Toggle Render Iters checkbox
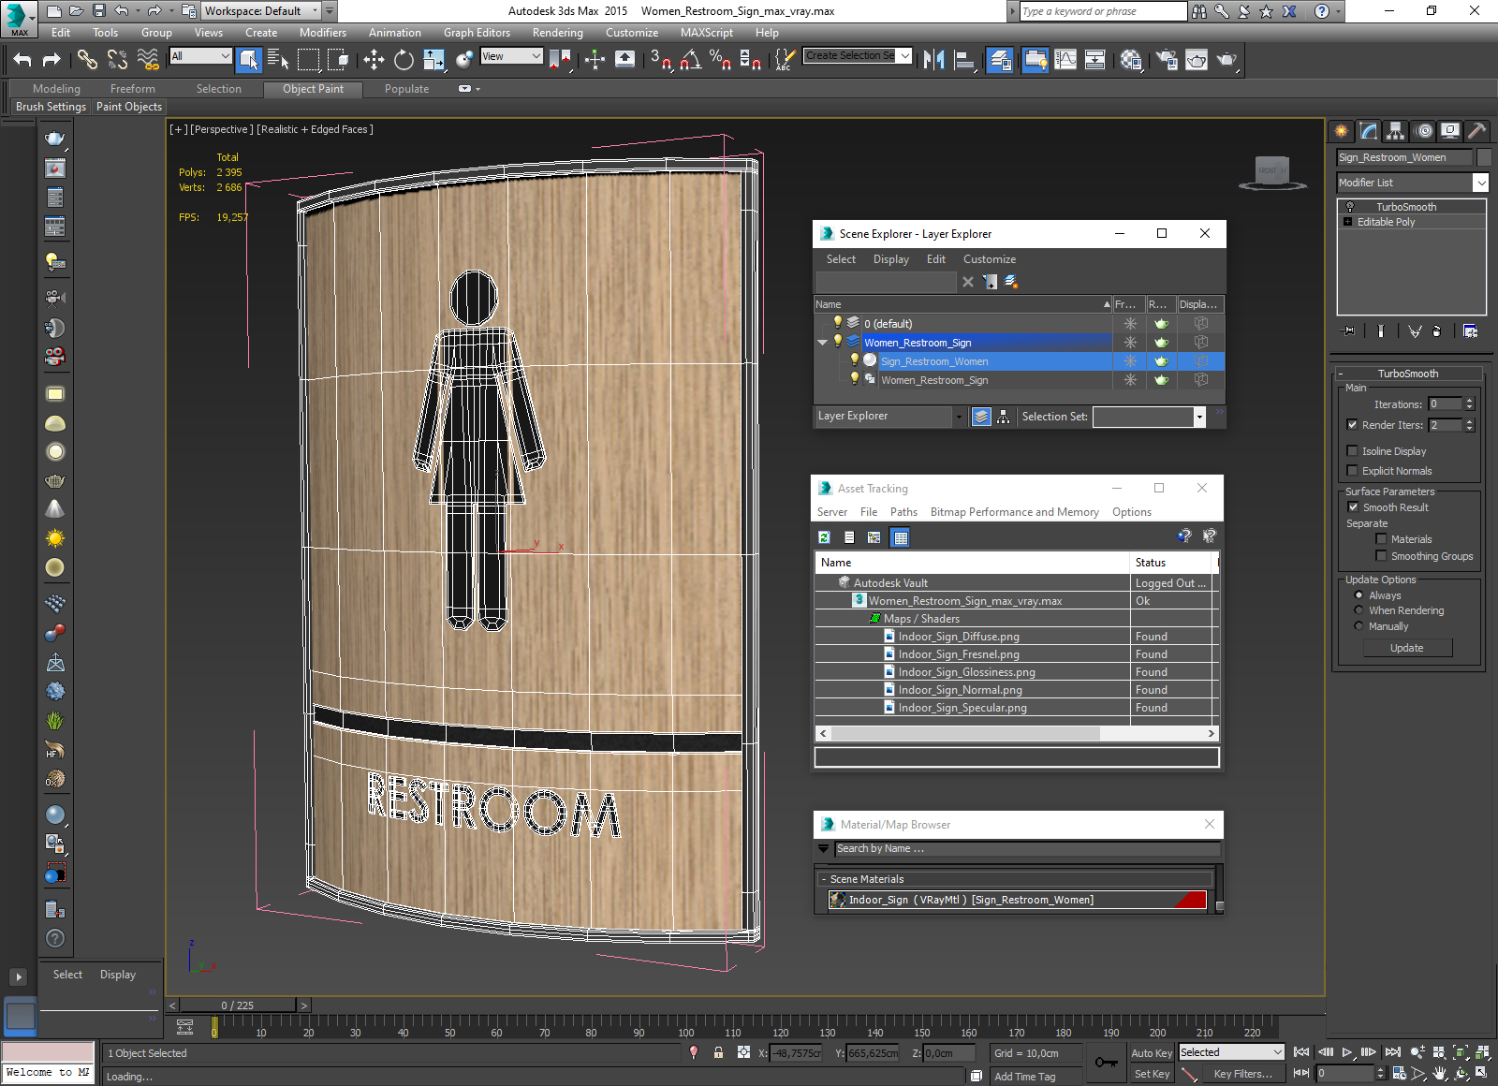 [x=1352, y=425]
